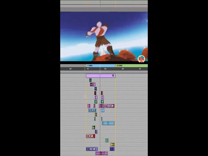The width and height of the screenshot is (208, 156).
Task: Click bar number 35 on the ruler
Action: (123, 69)
